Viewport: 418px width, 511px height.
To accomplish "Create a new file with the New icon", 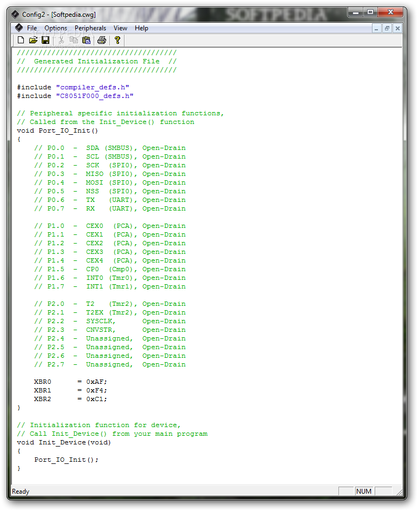I will [21, 40].
